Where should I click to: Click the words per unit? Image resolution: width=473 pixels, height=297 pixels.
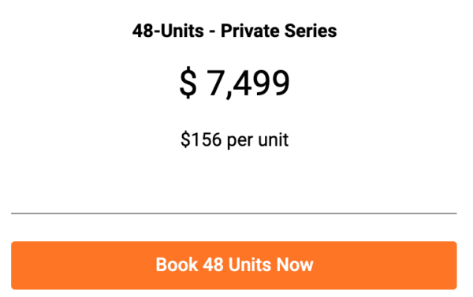point(258,140)
